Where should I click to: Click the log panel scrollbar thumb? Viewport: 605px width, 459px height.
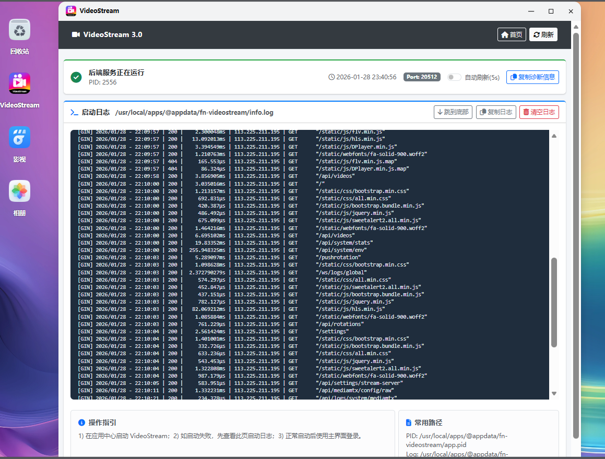(x=554, y=303)
